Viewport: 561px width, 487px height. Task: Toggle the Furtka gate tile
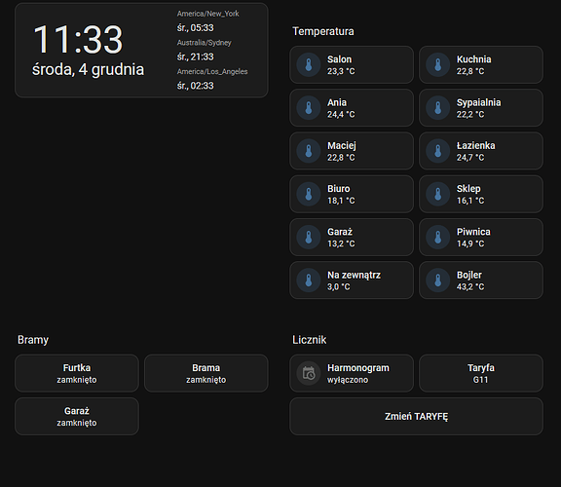77,373
